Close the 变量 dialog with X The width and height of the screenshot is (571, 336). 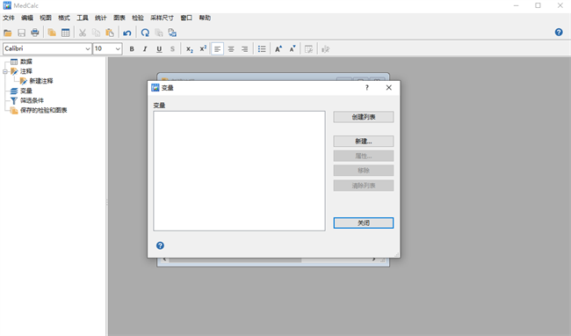(x=389, y=87)
